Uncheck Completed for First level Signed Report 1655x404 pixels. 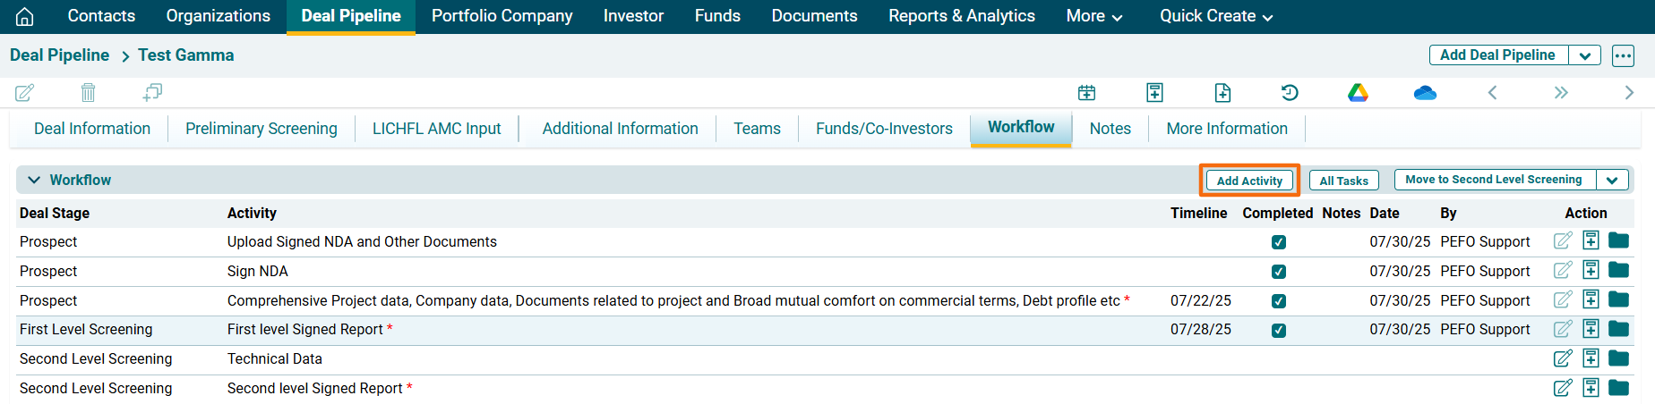point(1278,330)
